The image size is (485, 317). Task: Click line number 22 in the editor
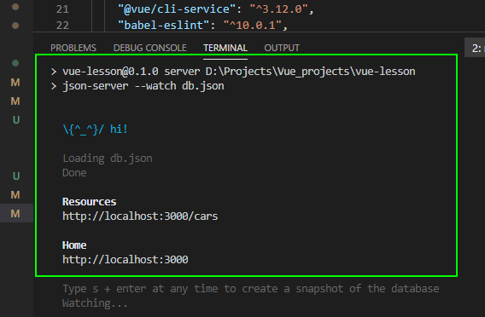(62, 26)
